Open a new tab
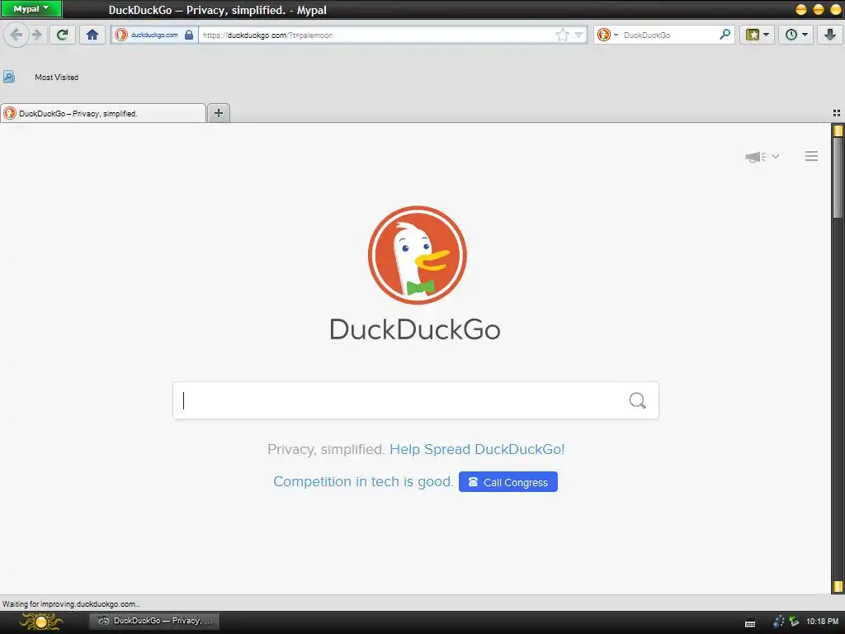 (219, 113)
